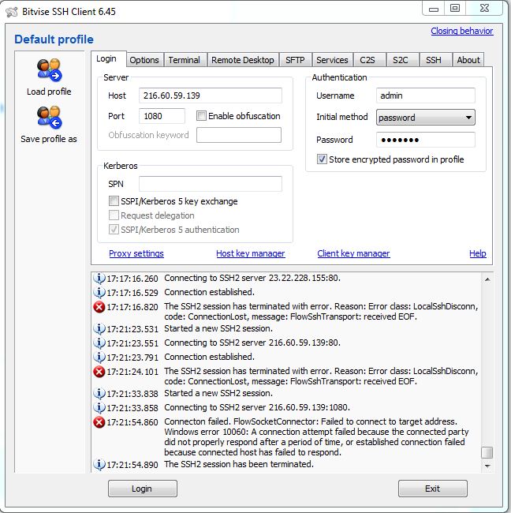Click info icon of 17:21:23.531 log entry
This screenshot has height=513, width=511.
tap(99, 328)
